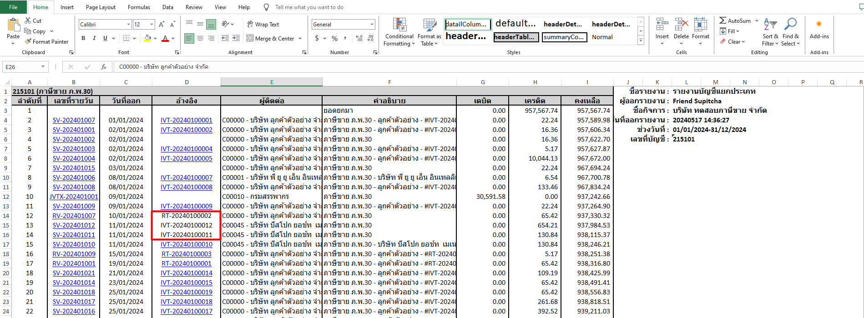This screenshot has width=864, height=318.
Task: Toggle Italic formatting
Action: 94,38
